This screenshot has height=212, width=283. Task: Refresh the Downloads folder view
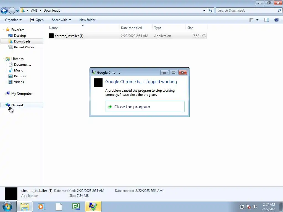coord(211,11)
